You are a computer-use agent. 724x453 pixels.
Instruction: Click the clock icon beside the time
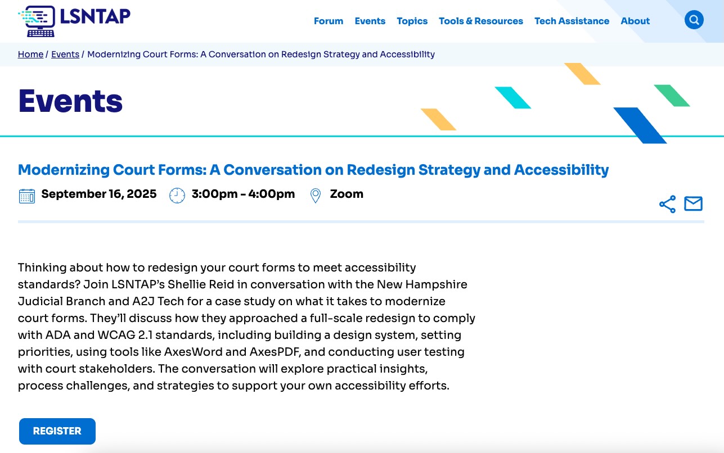(x=177, y=195)
